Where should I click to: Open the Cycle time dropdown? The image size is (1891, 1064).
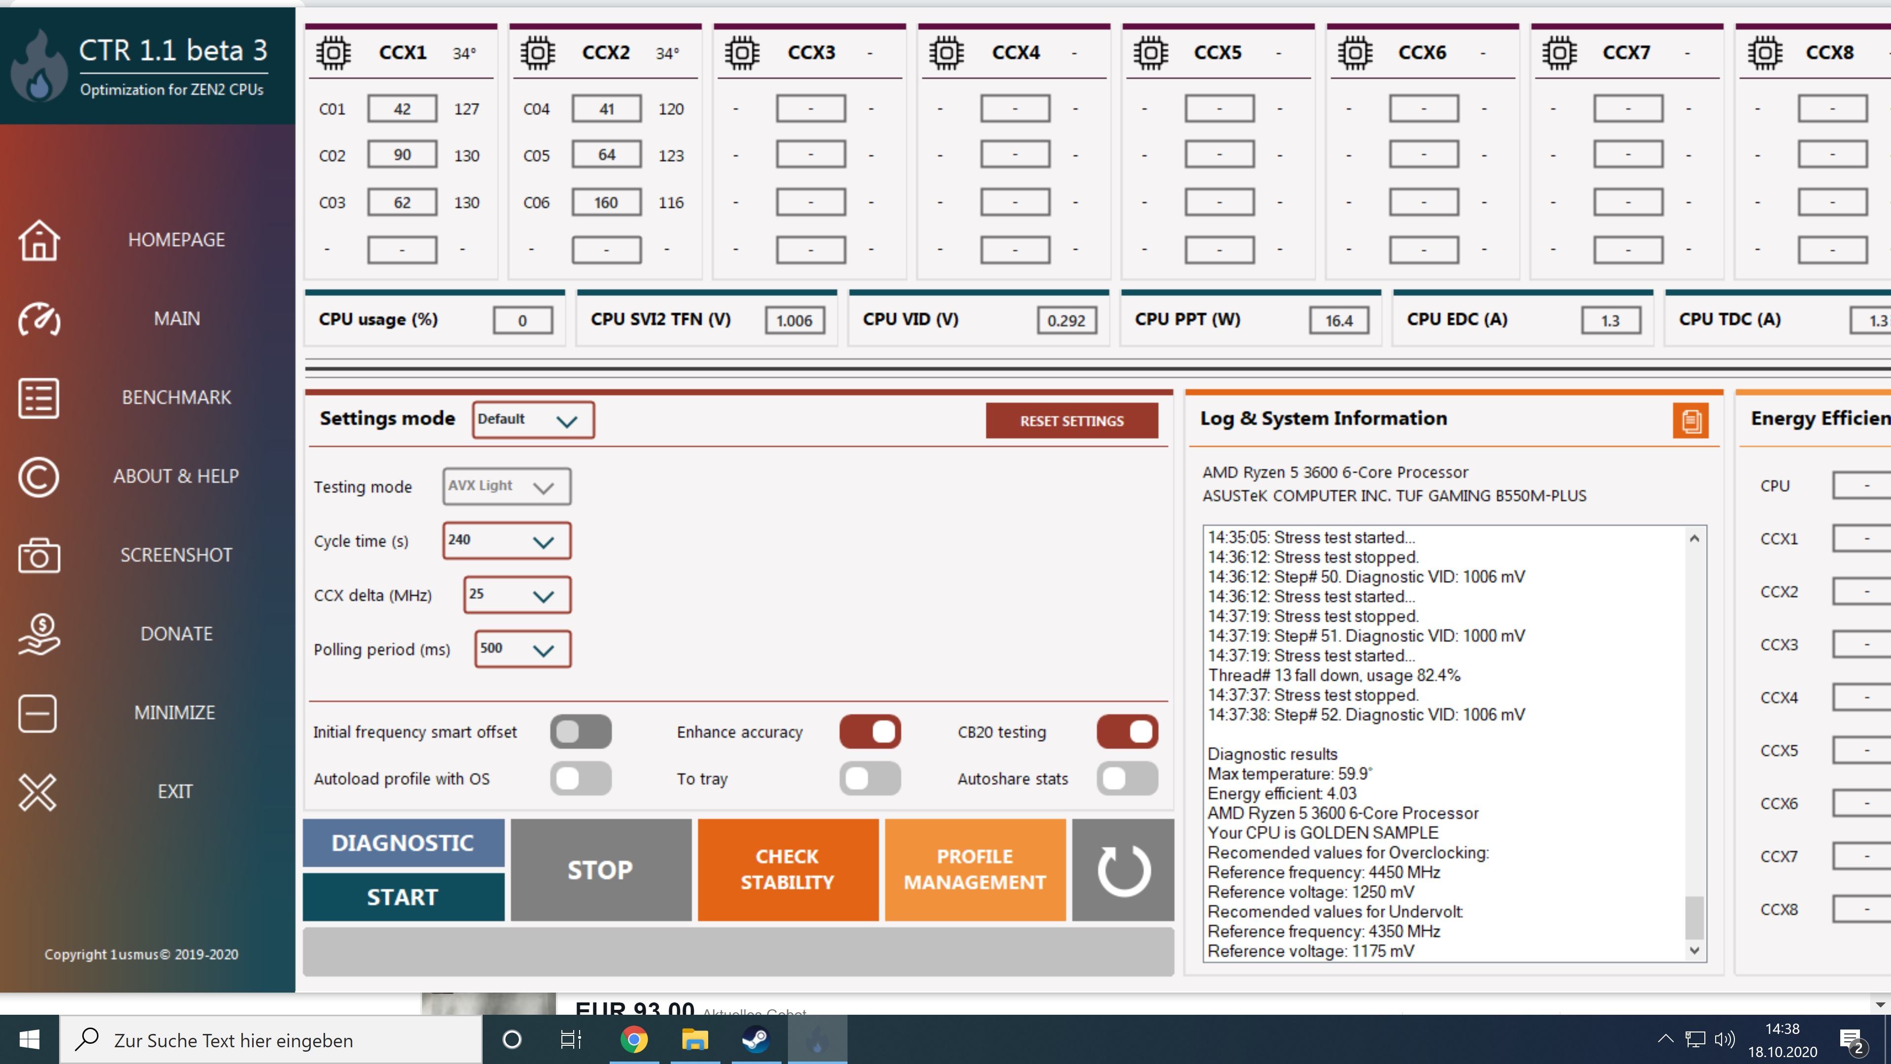pyautogui.click(x=507, y=540)
